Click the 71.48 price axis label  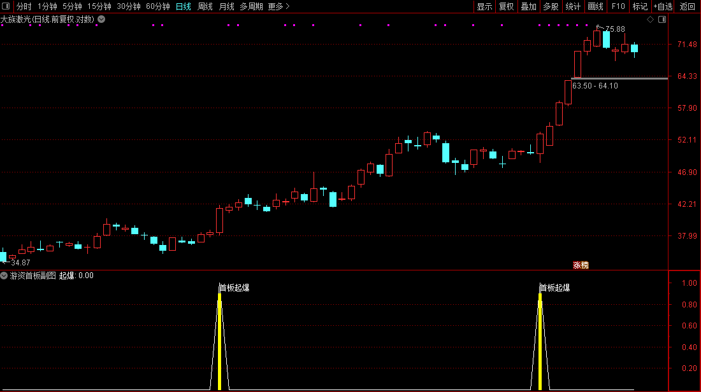(687, 44)
